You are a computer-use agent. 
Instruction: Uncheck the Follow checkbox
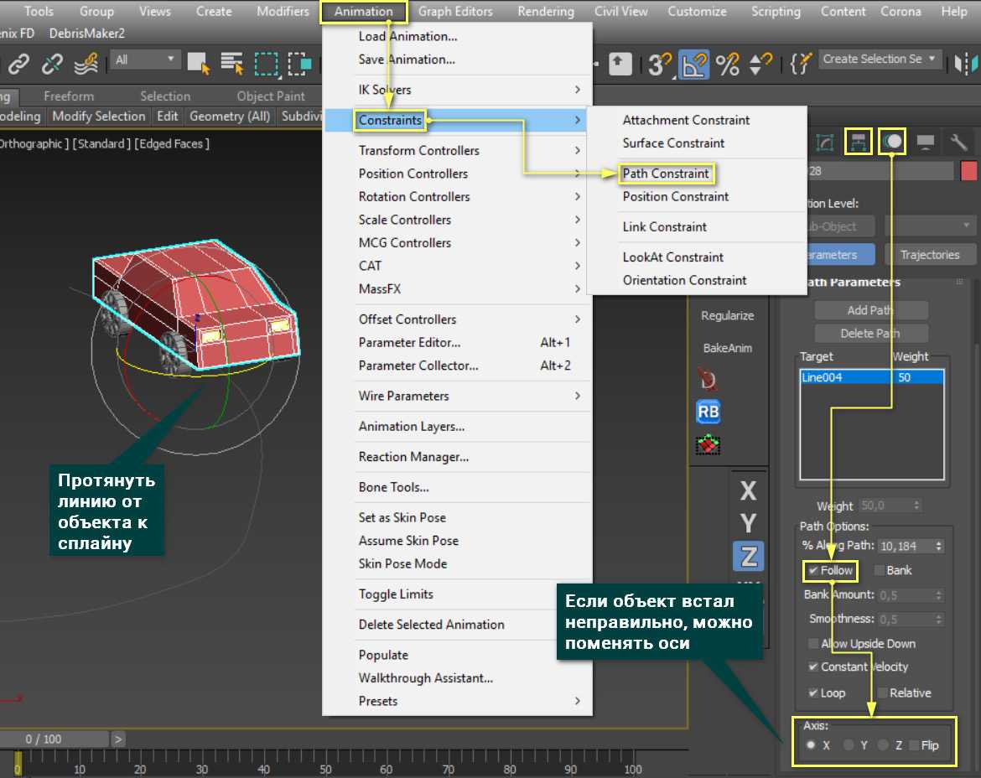(x=813, y=571)
